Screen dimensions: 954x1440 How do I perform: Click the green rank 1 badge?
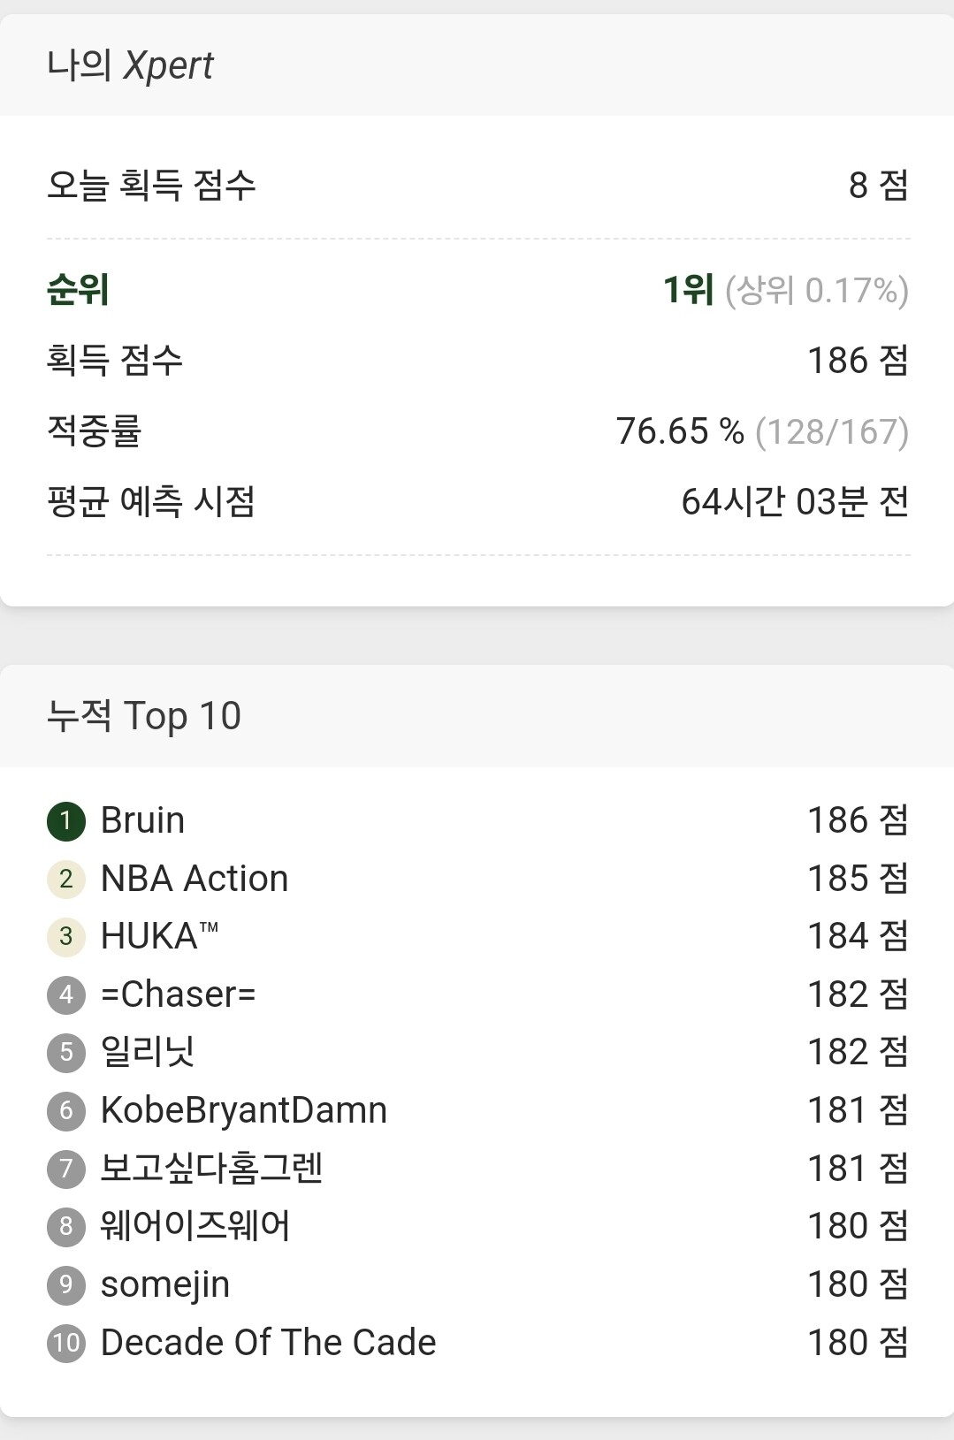click(x=65, y=821)
